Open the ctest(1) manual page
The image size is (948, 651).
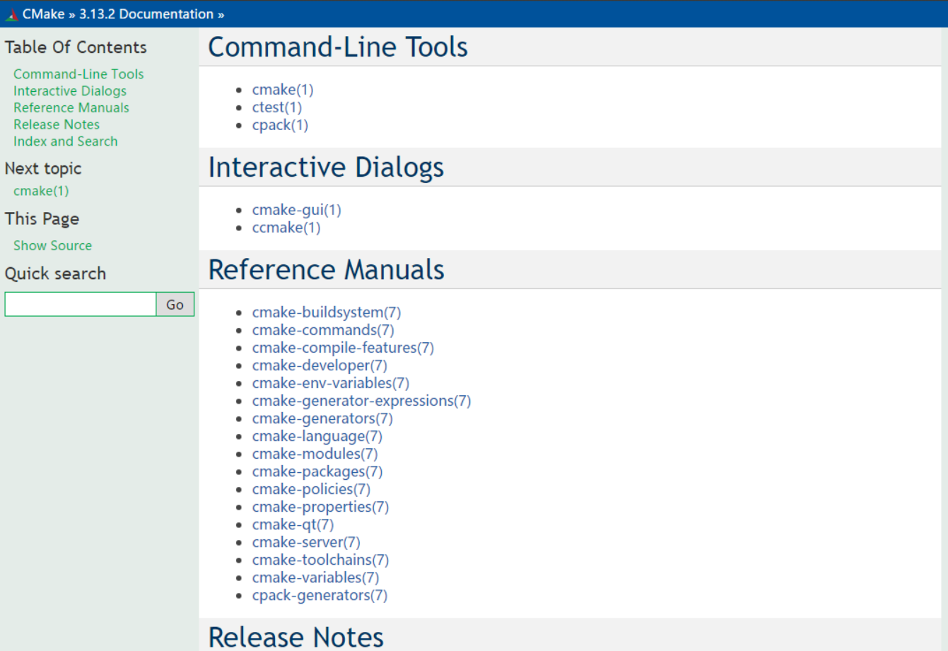click(276, 107)
